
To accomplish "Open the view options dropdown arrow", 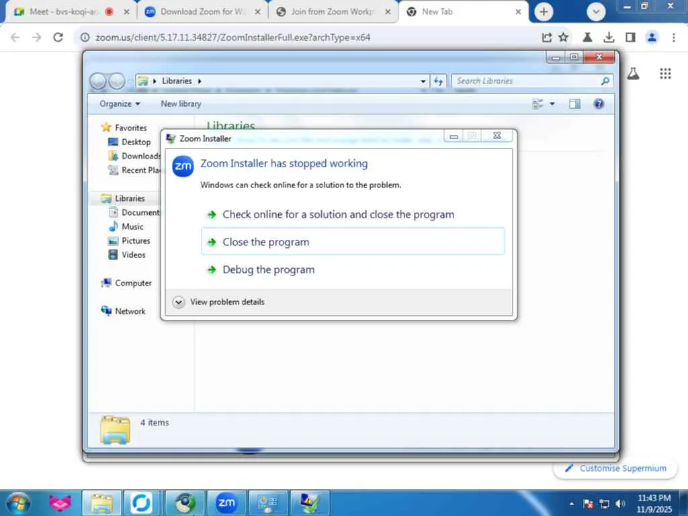I will click(x=552, y=104).
